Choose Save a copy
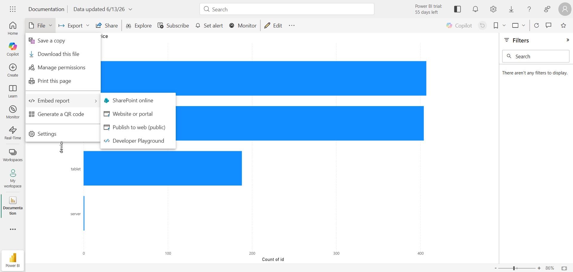 63,41
